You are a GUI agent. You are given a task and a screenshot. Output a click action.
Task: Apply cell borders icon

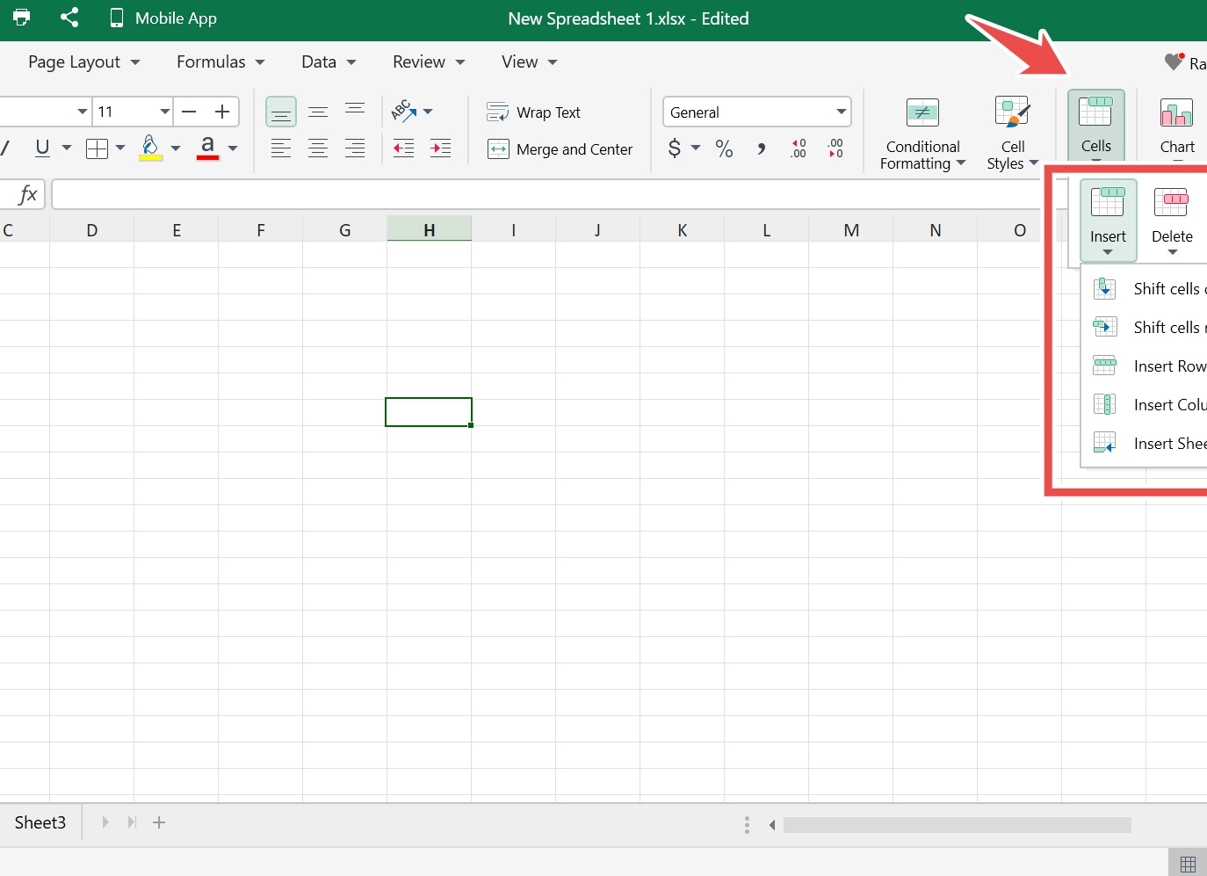pos(98,148)
